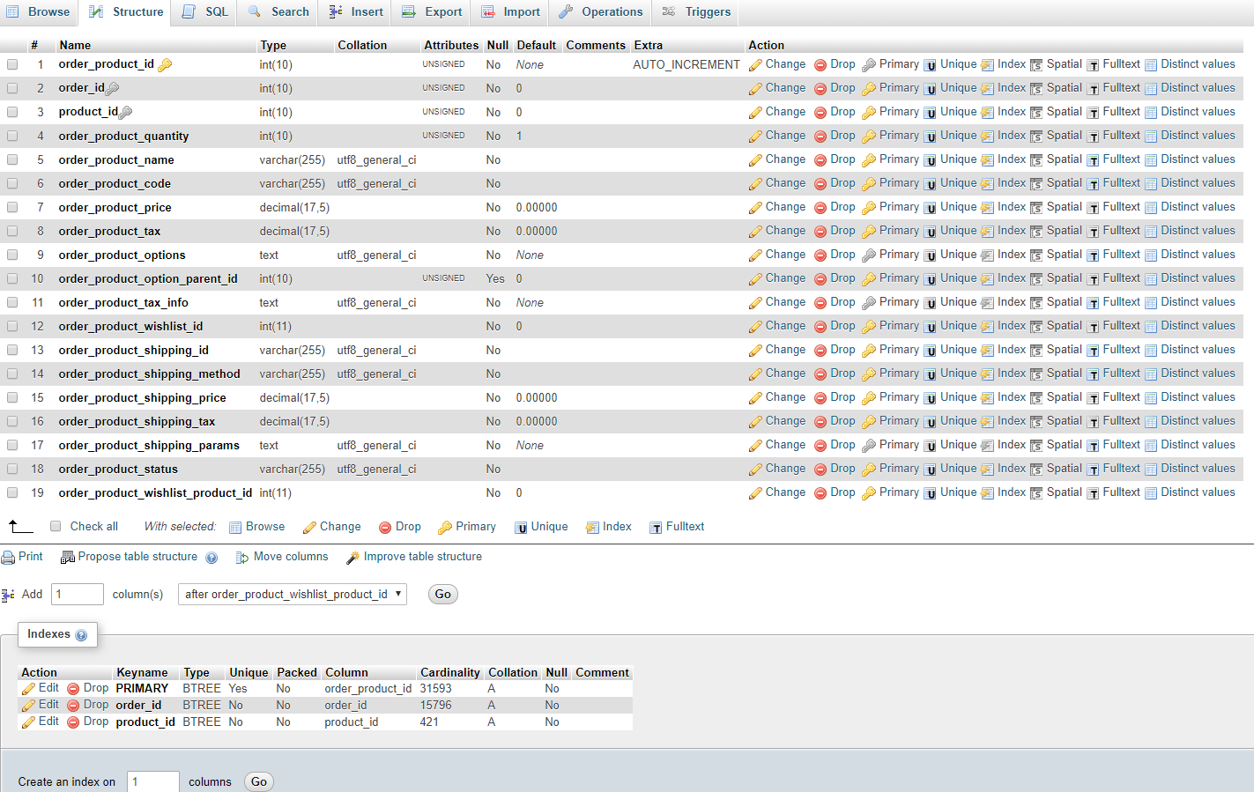This screenshot has height=792, width=1254.
Task: Click Move columns link
Action: tap(291, 557)
